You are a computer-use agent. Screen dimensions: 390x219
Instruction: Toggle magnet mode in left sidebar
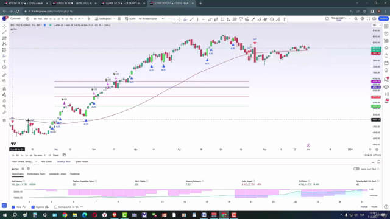(x=4, y=89)
